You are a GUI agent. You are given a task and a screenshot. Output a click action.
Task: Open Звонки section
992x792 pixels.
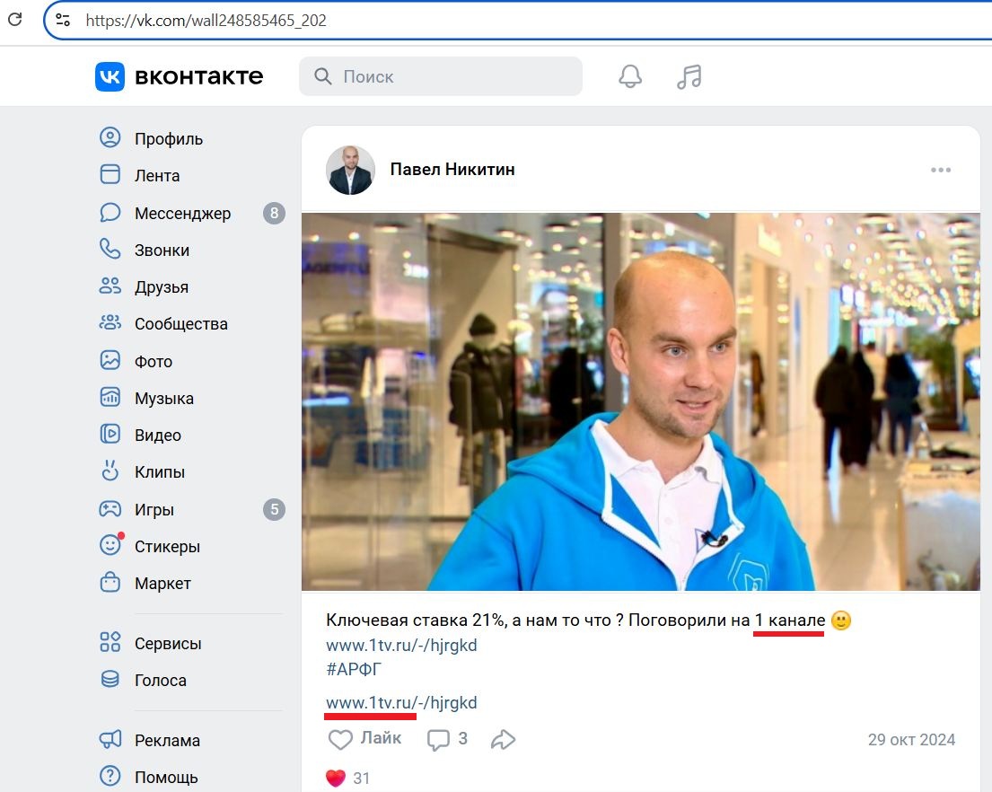click(x=162, y=251)
